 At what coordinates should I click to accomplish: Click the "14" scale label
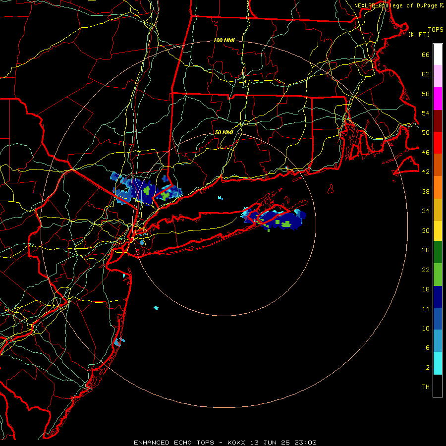click(x=426, y=309)
